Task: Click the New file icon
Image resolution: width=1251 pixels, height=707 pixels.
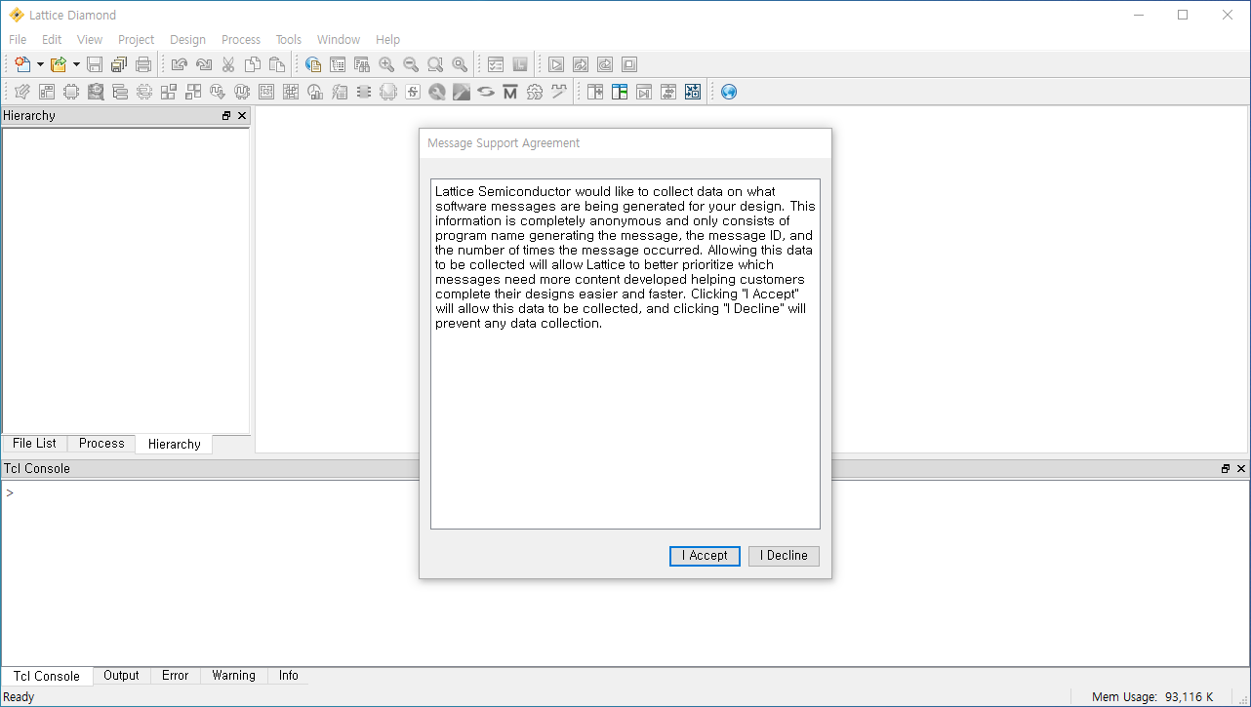Action: coord(22,64)
